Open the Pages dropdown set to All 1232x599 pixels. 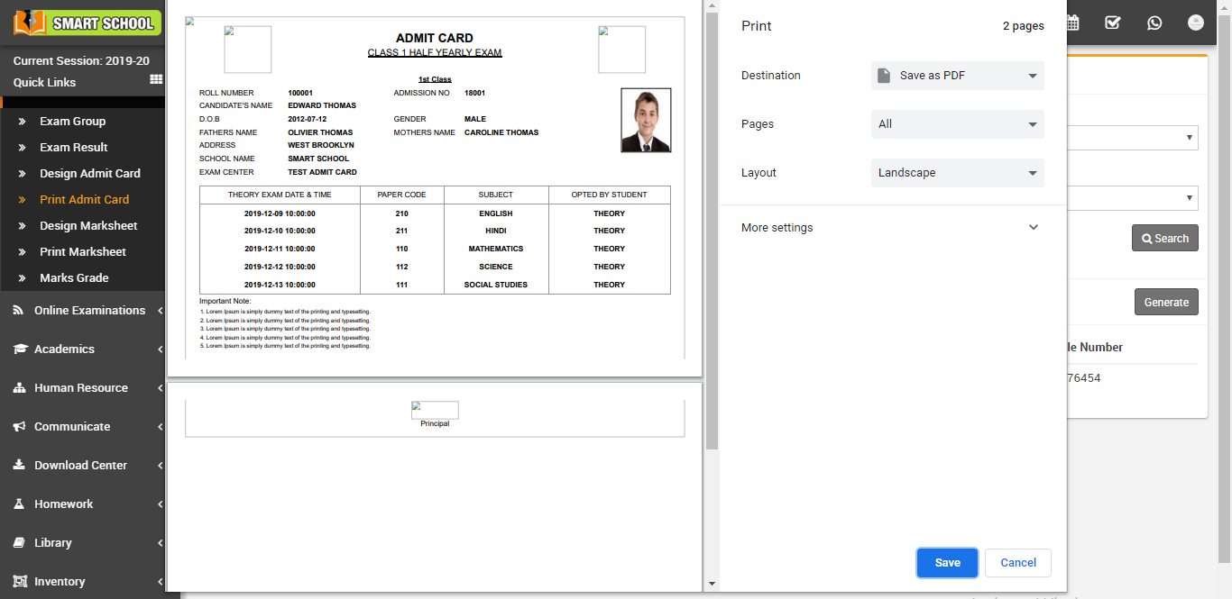coord(957,124)
